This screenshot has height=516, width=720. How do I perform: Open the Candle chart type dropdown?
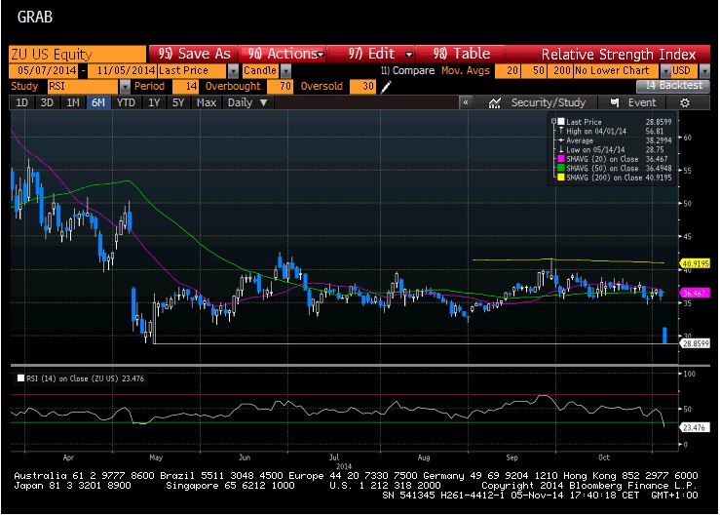285,71
